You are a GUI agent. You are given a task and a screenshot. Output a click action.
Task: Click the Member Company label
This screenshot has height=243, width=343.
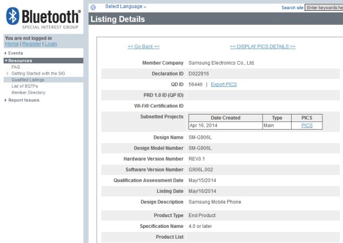[x=163, y=63]
